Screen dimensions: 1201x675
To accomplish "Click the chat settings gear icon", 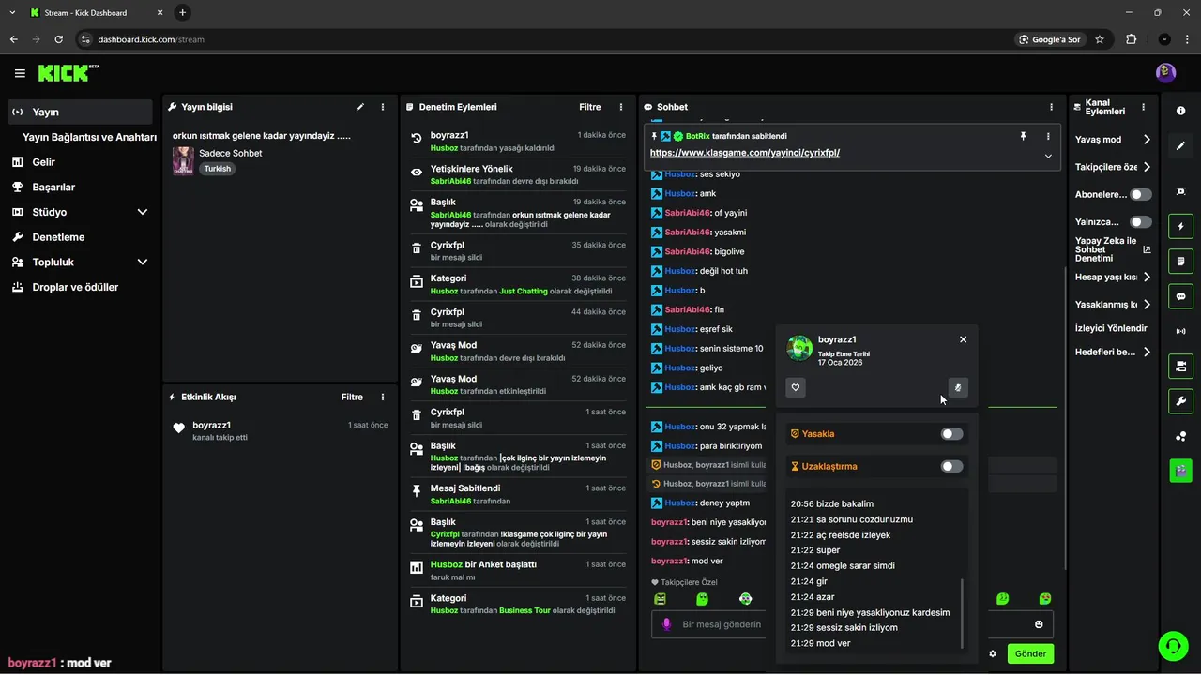I will [993, 653].
